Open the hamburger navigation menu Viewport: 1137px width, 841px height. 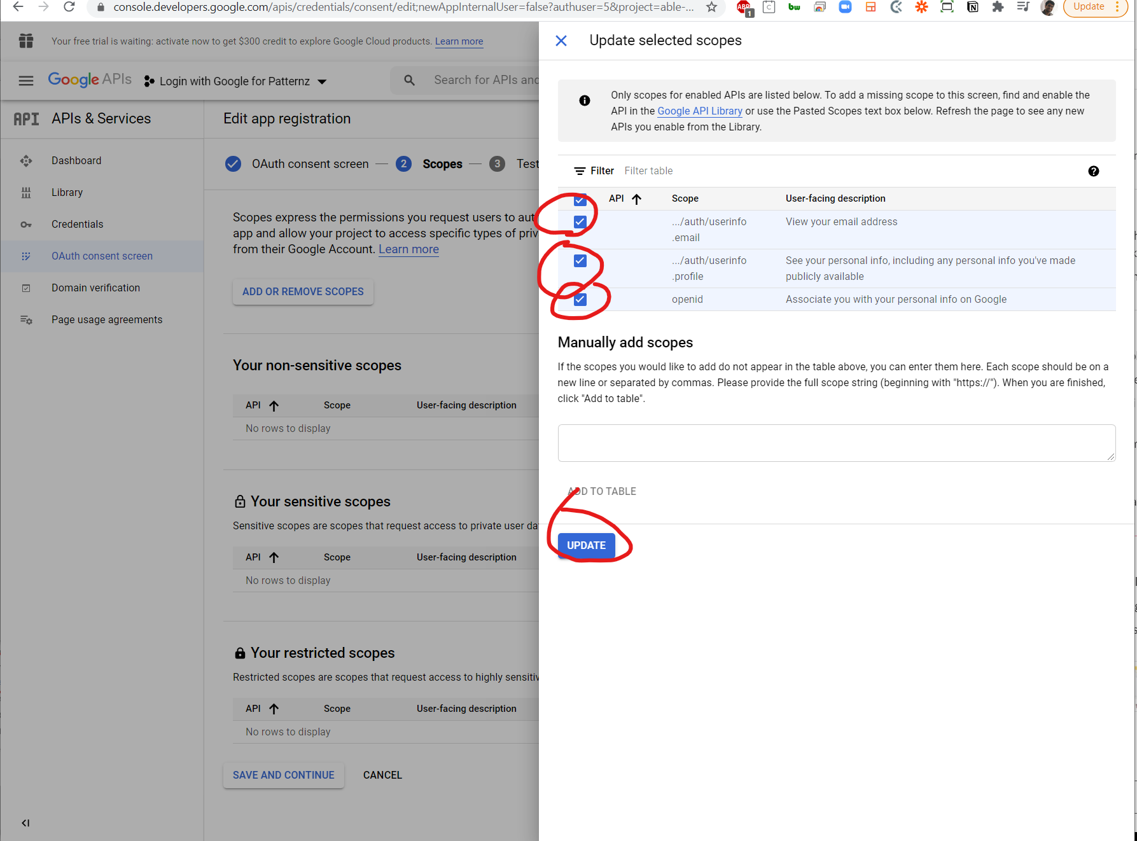coord(26,81)
